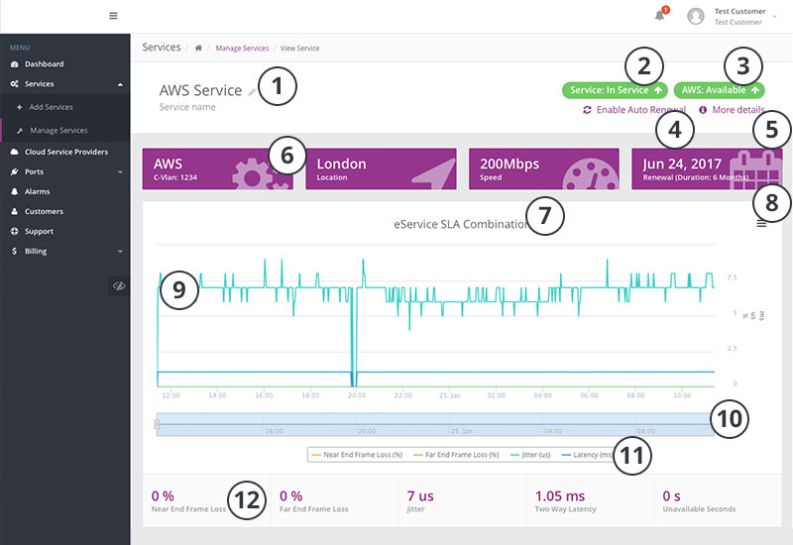This screenshot has height=545, width=793.
Task: Click the chart time range navigator bar
Action: pos(435,424)
